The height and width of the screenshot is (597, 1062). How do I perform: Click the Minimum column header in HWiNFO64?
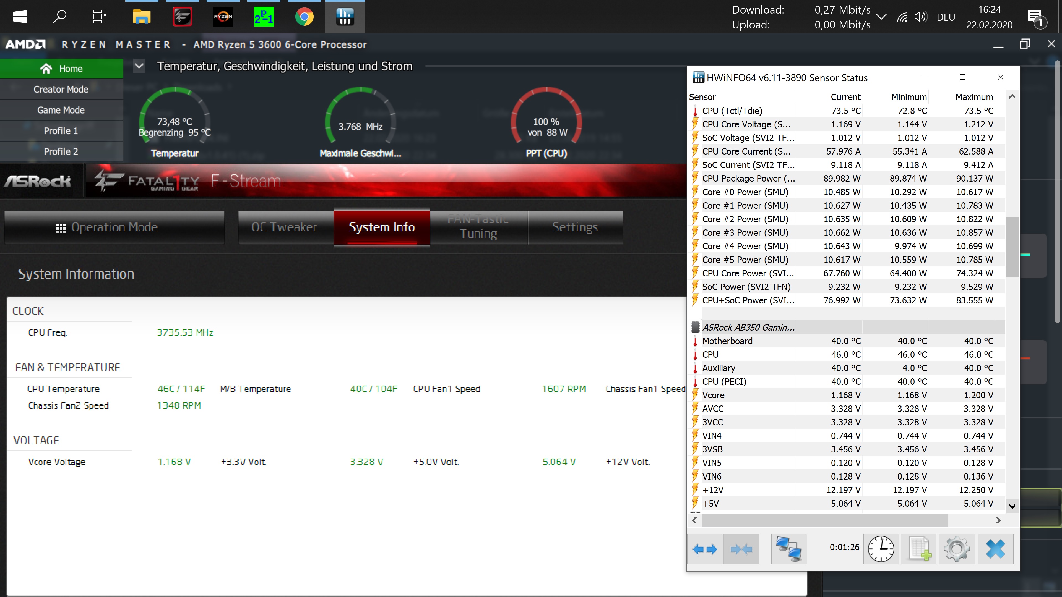(895, 97)
